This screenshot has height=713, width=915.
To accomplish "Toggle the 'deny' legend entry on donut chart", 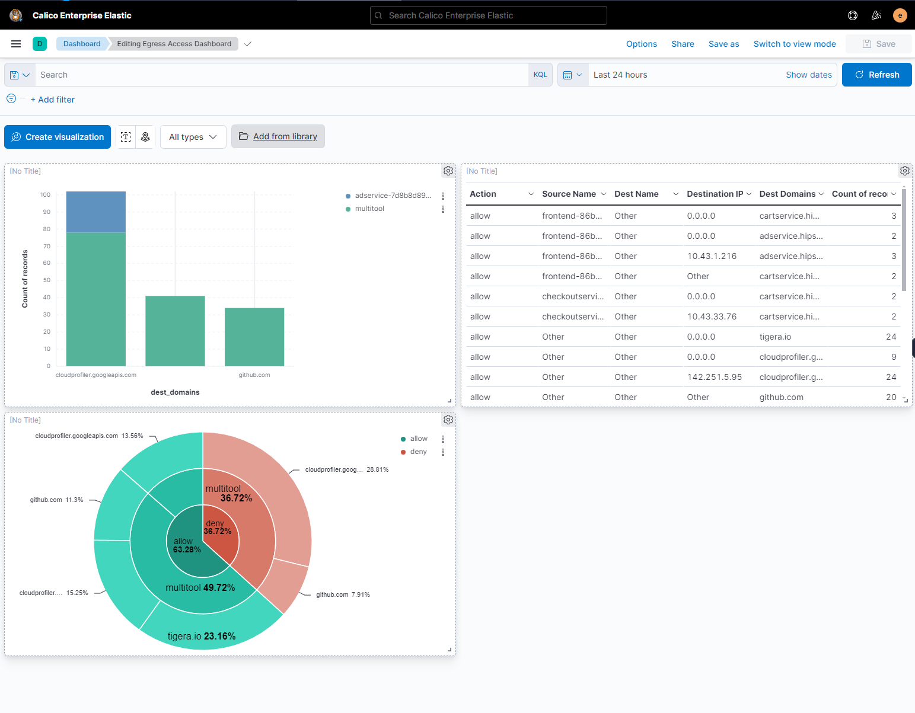I will point(419,451).
